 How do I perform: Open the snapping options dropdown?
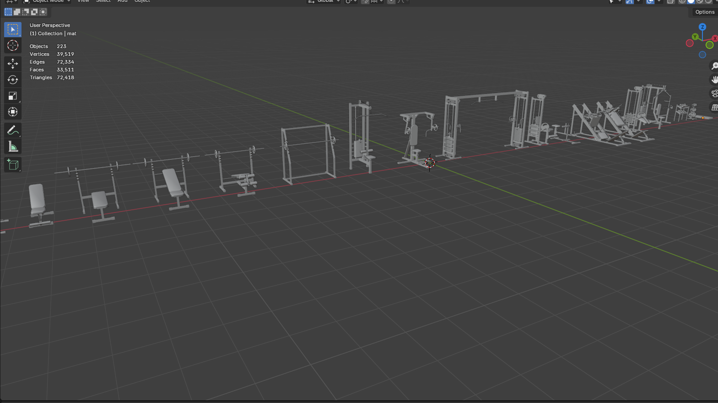point(376,1)
